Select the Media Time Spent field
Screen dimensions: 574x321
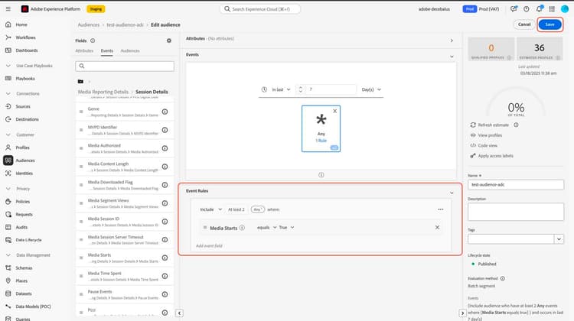coord(125,276)
